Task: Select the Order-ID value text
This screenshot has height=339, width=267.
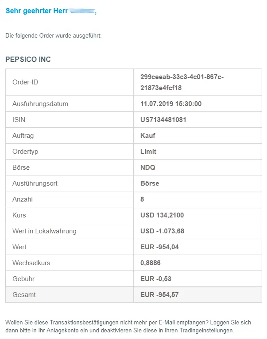Action: click(182, 82)
